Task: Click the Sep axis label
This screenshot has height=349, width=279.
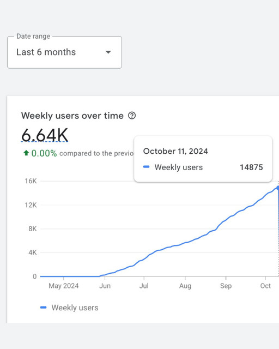Action: [x=226, y=286]
